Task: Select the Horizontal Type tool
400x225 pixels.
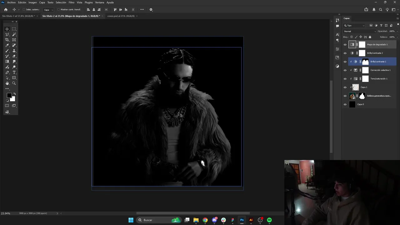Action: (14, 72)
